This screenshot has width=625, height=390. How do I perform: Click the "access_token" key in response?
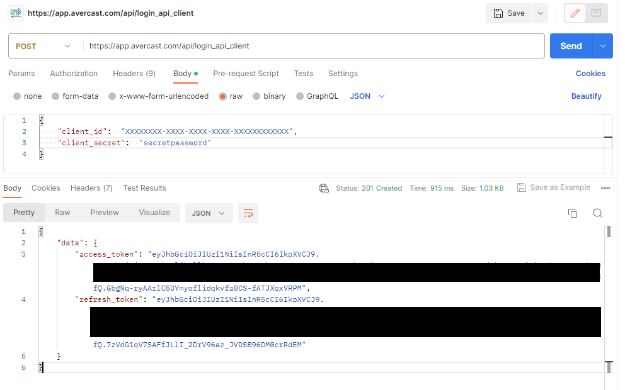(x=106, y=254)
